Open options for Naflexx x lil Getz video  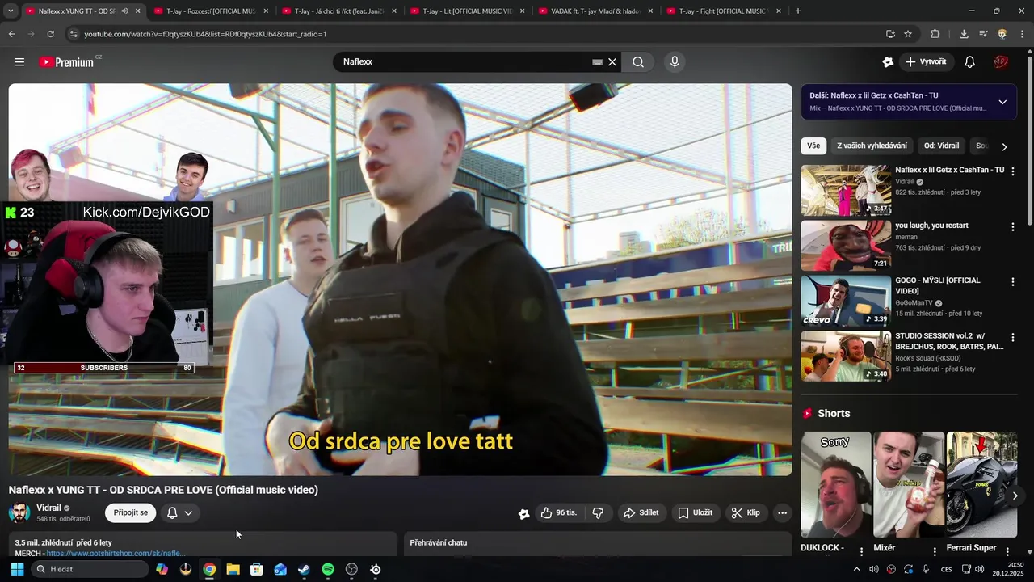[1012, 171]
